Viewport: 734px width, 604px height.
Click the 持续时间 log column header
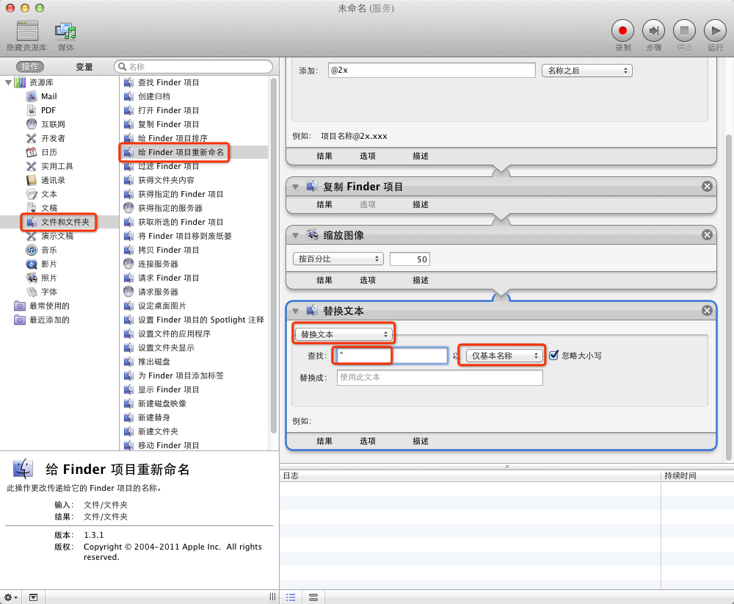(x=680, y=475)
